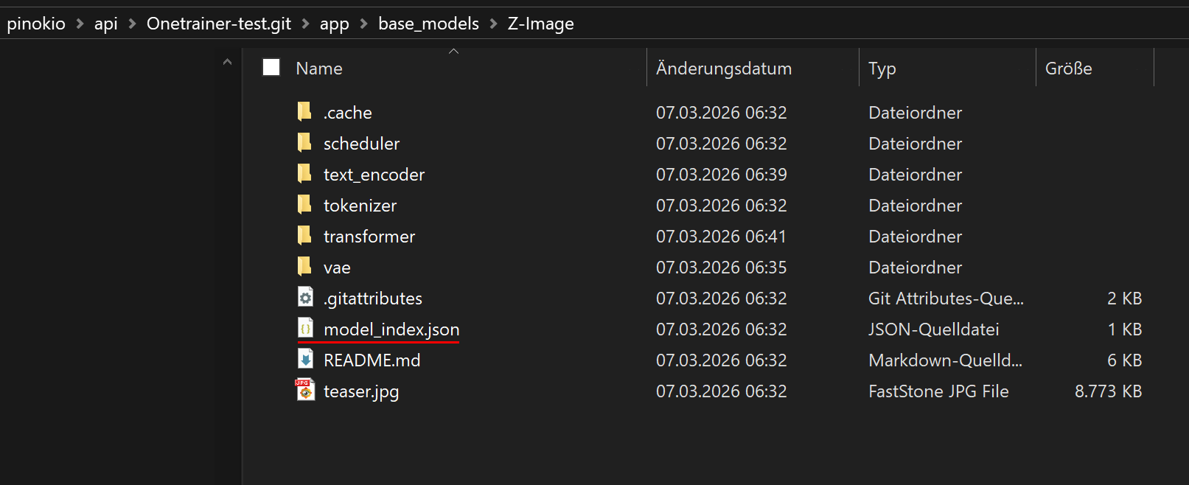The image size is (1189, 485).
Task: Open chevron dropdown after pinokio breadcrumb
Action: pos(80,24)
